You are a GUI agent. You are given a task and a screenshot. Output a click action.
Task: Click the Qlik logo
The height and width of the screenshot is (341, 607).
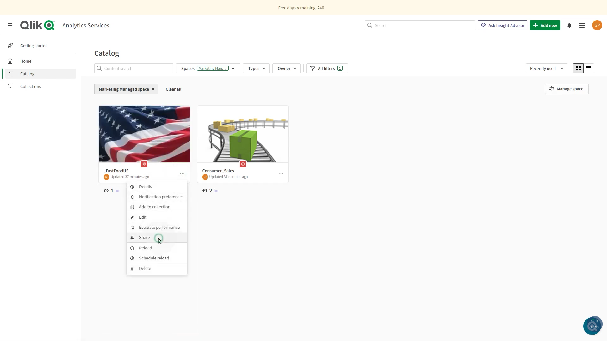[37, 25]
